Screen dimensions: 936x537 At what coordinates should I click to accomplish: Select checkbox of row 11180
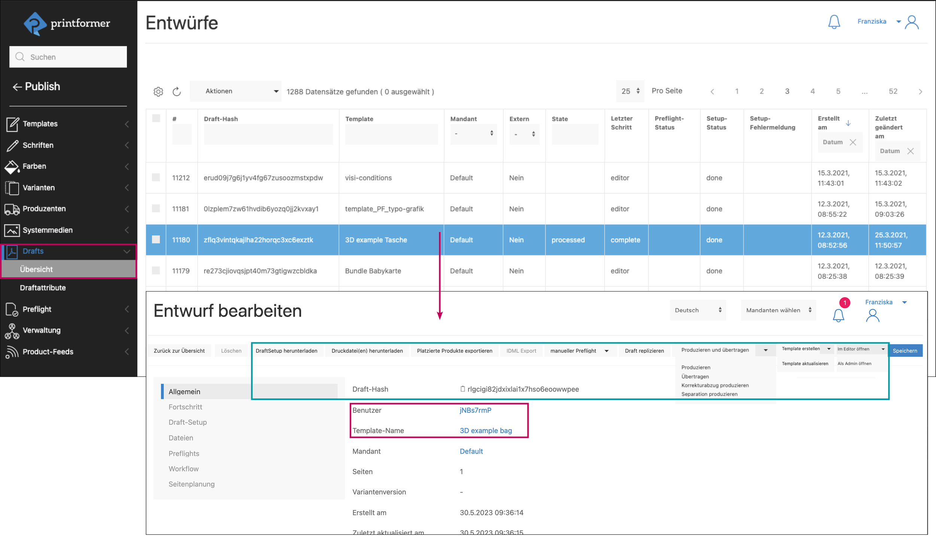[156, 240]
